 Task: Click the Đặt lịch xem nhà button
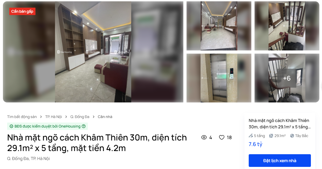[x=280, y=161]
